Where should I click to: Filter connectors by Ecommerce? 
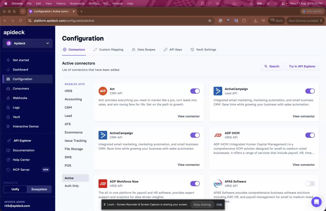click(x=74, y=132)
